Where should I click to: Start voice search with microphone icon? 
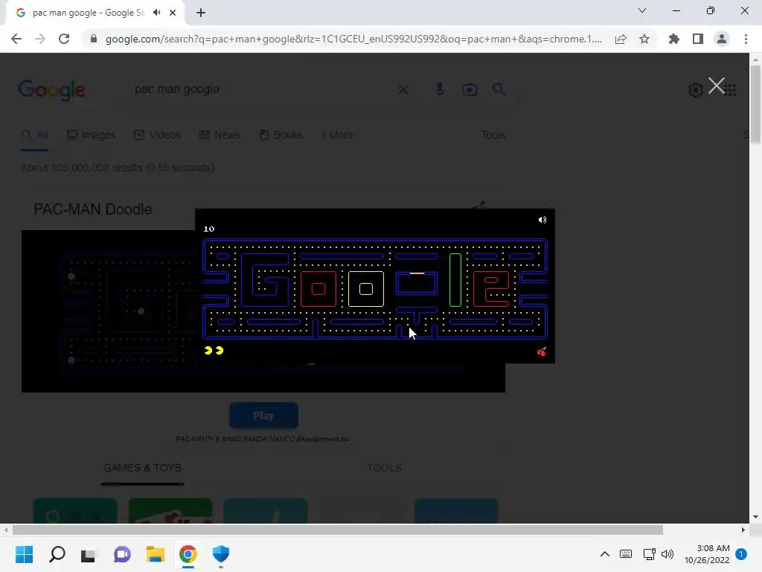tap(440, 89)
